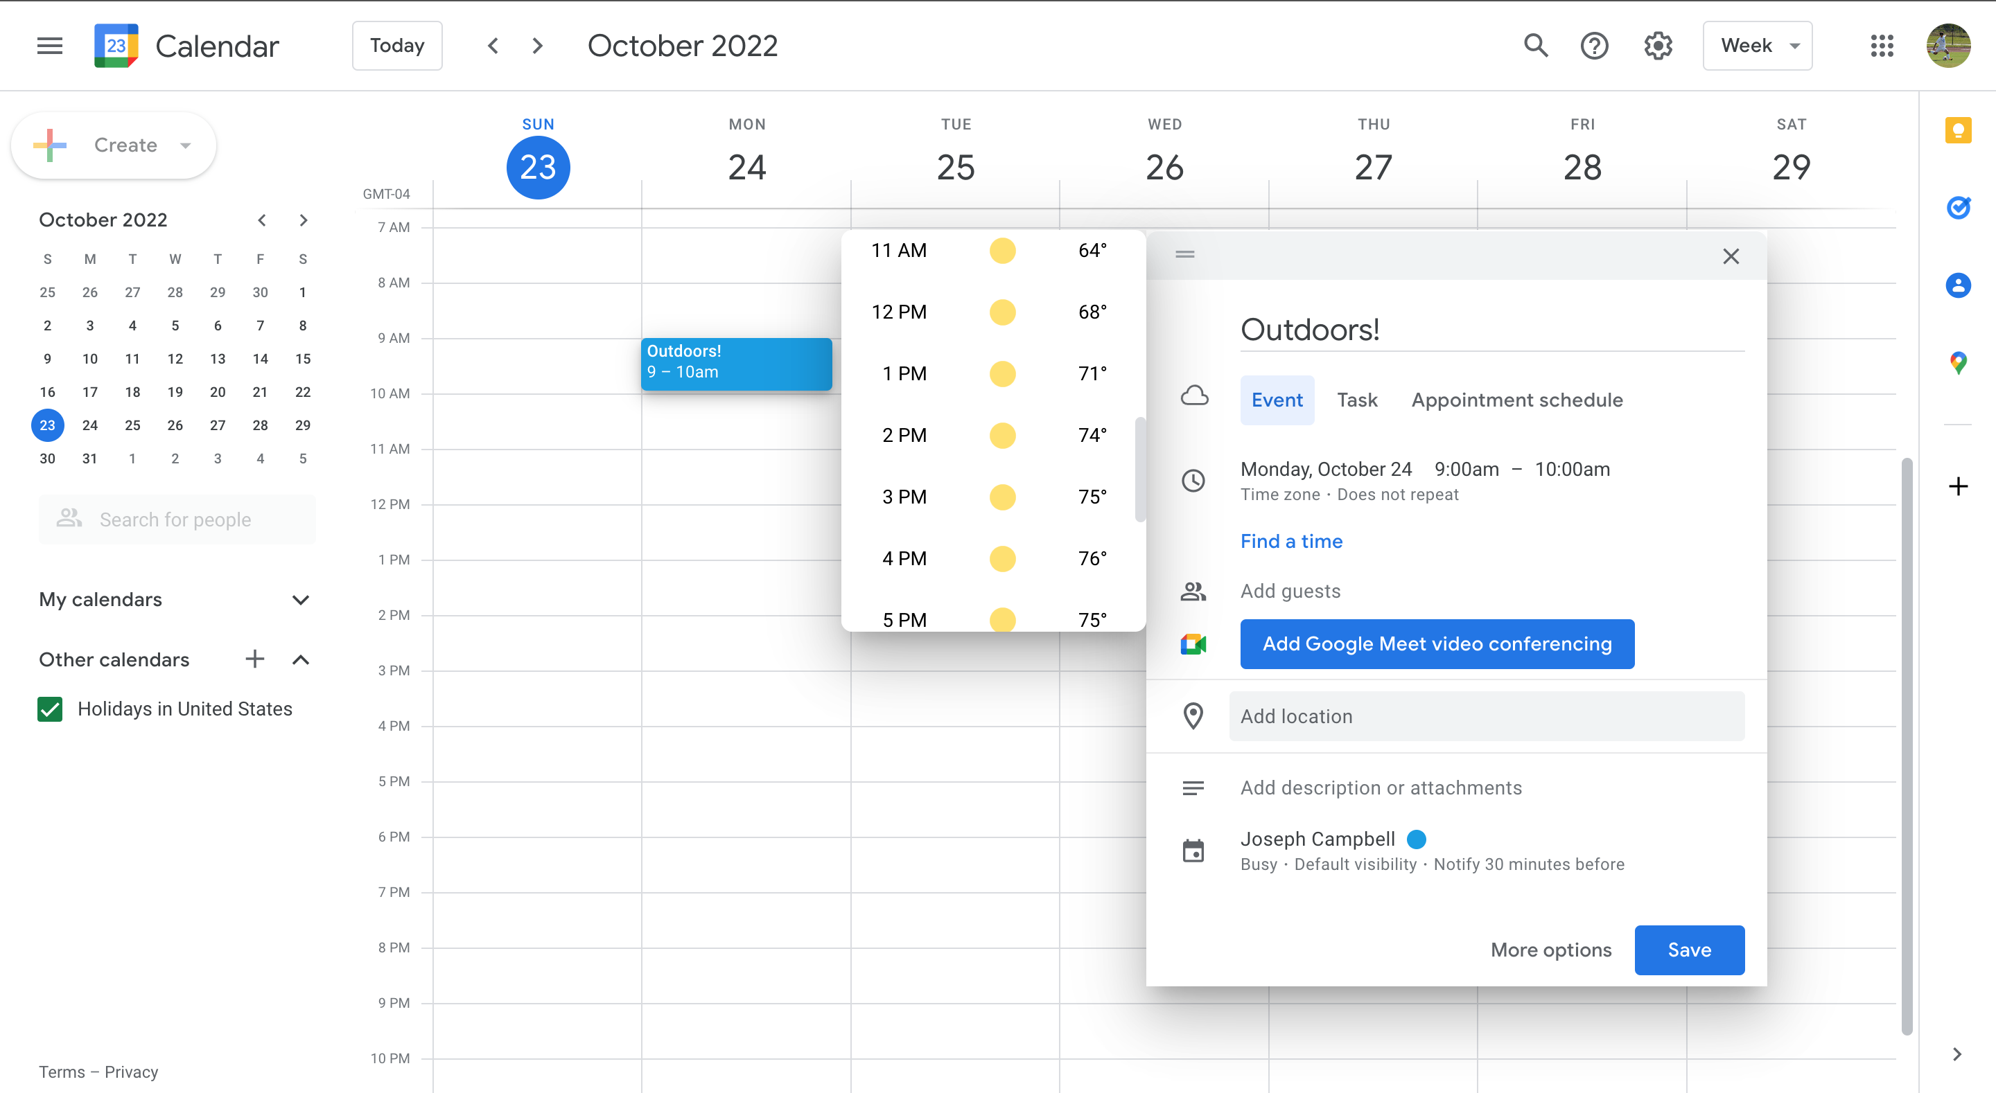This screenshot has width=1996, height=1093.
Task: Click the search magnifier icon
Action: tap(1536, 46)
